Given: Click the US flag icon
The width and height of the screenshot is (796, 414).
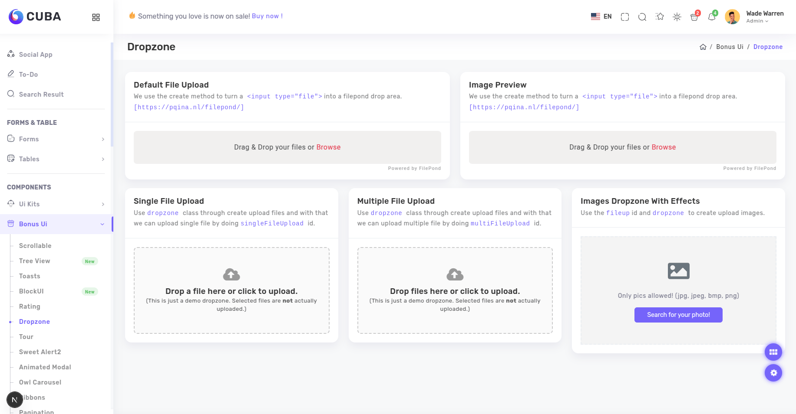Looking at the screenshot, I should (595, 16).
